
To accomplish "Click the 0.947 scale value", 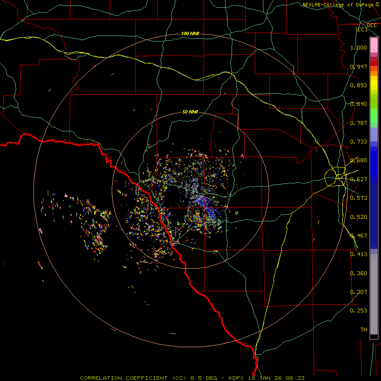I will click(x=359, y=66).
